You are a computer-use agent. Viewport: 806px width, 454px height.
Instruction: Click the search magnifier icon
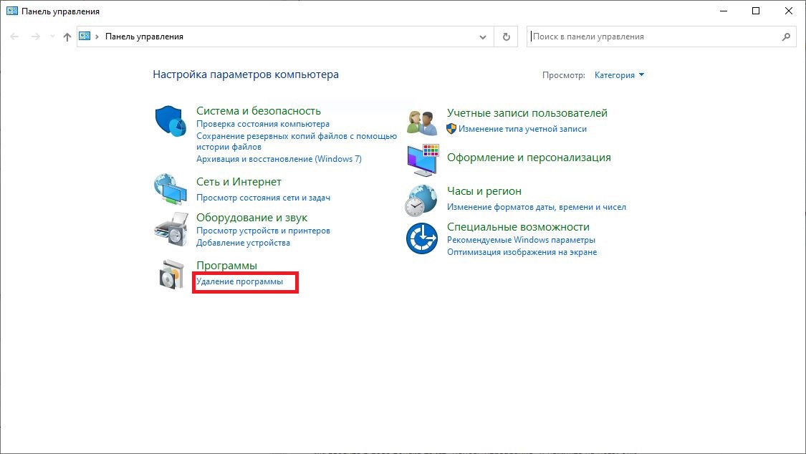[x=786, y=37]
